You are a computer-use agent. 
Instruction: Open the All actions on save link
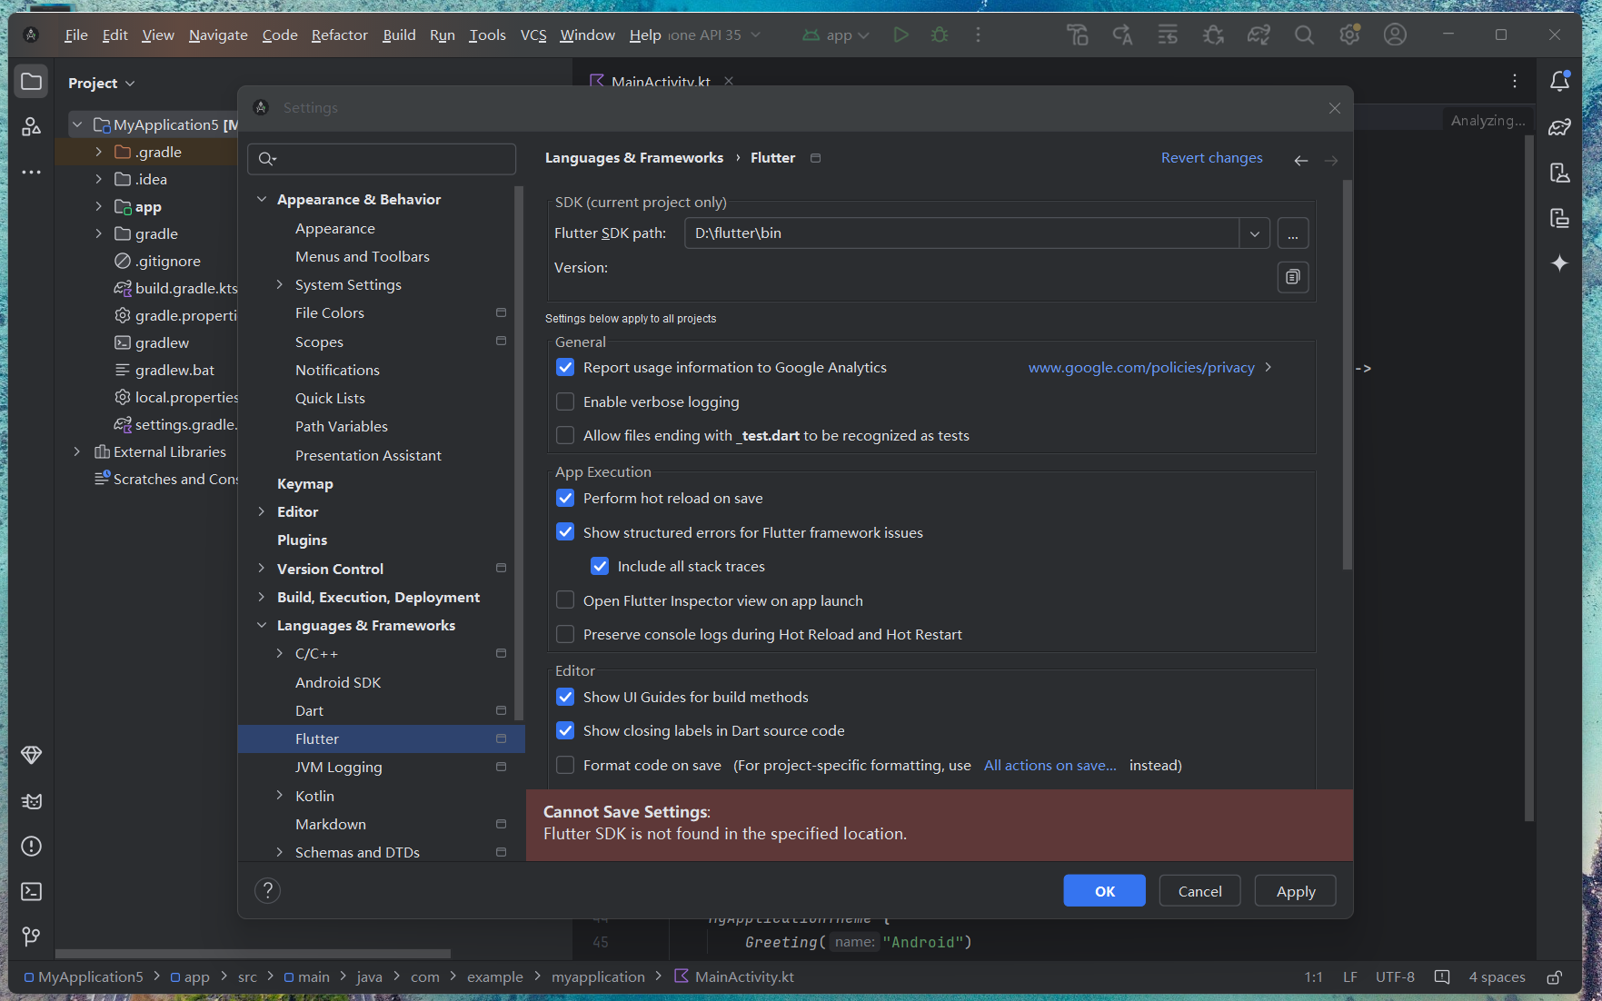(x=1050, y=765)
